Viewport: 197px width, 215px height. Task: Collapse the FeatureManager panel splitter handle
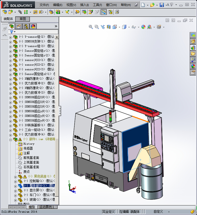pos(60,111)
